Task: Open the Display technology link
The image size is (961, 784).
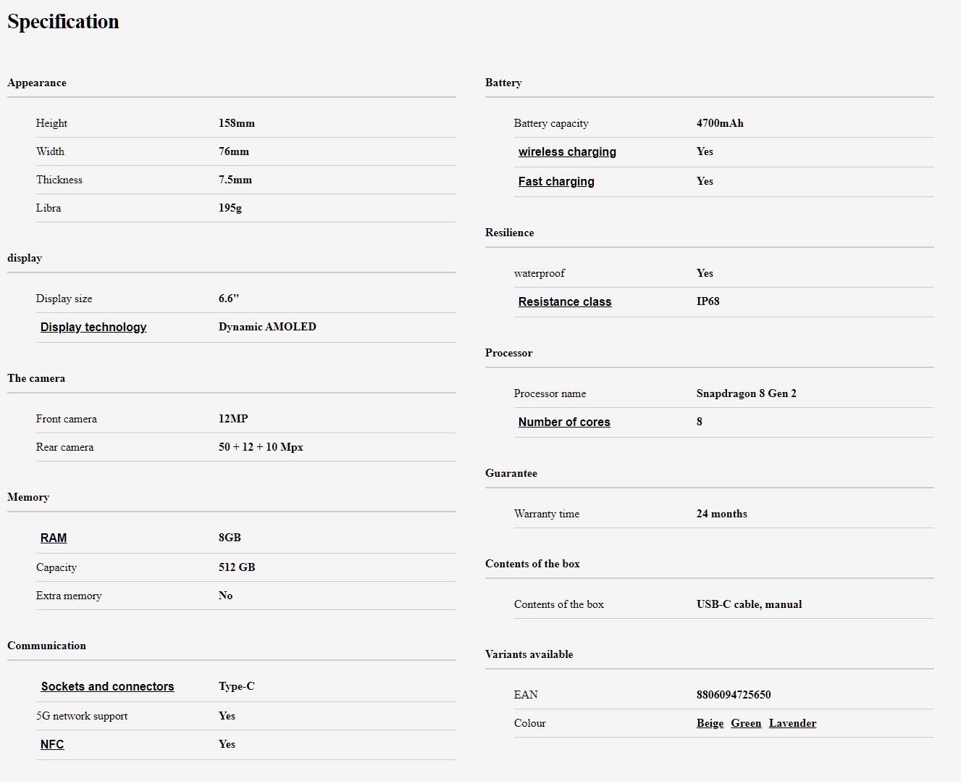Action: [x=93, y=328]
